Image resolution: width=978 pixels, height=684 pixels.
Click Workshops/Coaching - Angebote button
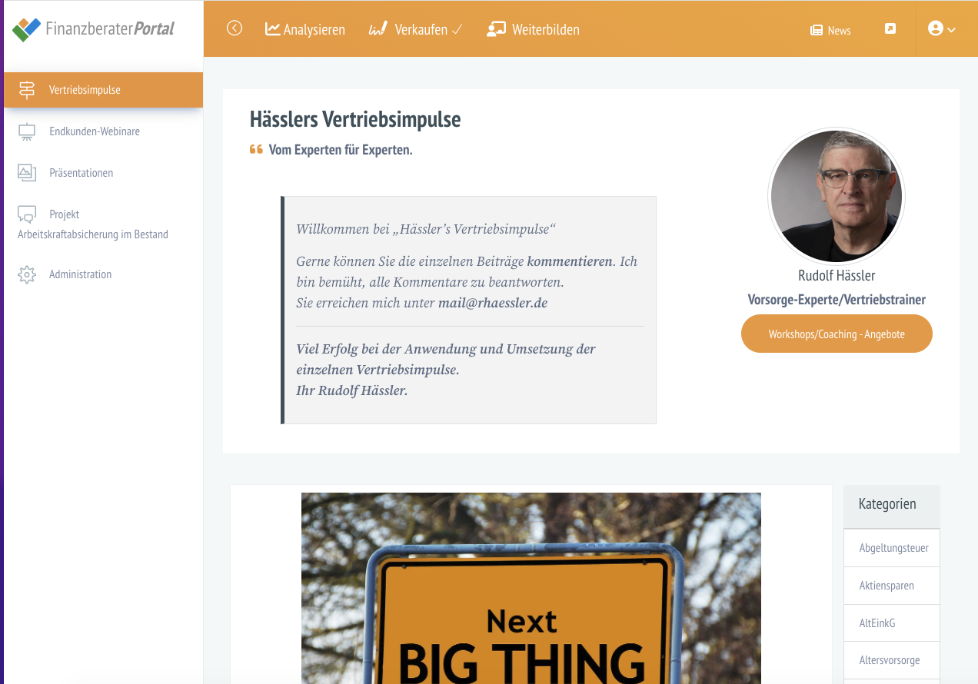coord(837,334)
